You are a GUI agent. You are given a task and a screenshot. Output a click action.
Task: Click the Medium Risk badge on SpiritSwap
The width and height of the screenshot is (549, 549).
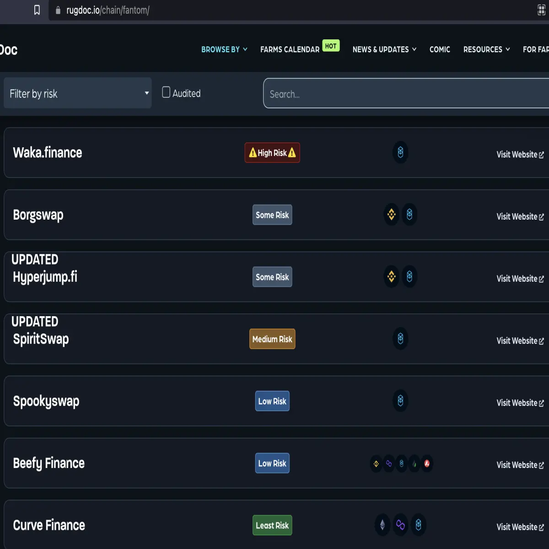click(x=272, y=339)
